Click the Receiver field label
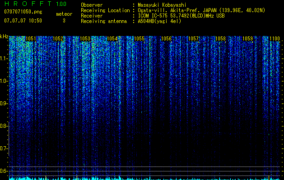Screen dimensions: 284x180 point(92,16)
